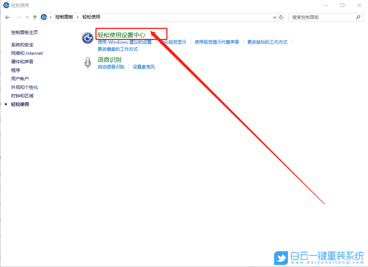The image size is (368, 267).
Task: Click the Speech Recognition microphone icon
Action: 87,62
